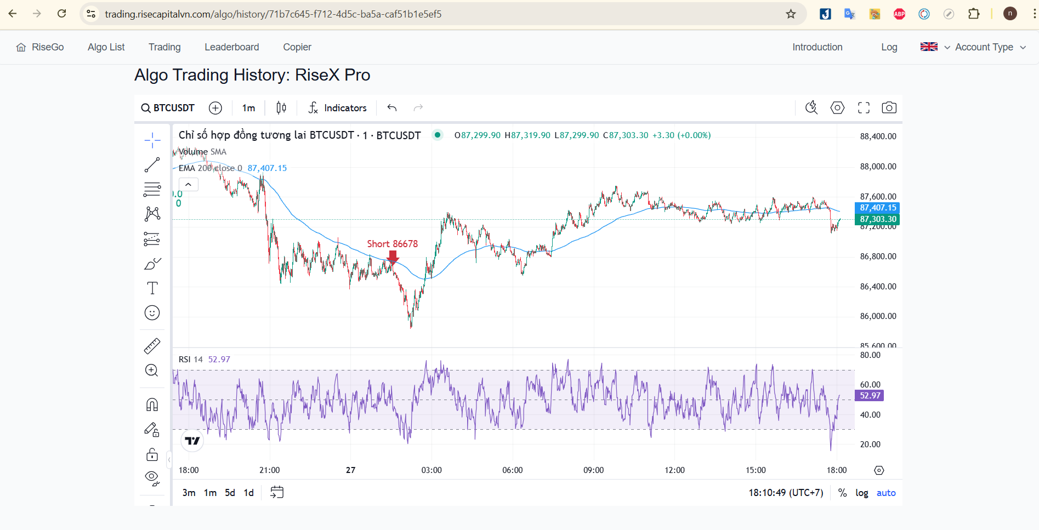Click the TradingView logo
Viewport: 1039px width, 530px height.
coord(192,441)
